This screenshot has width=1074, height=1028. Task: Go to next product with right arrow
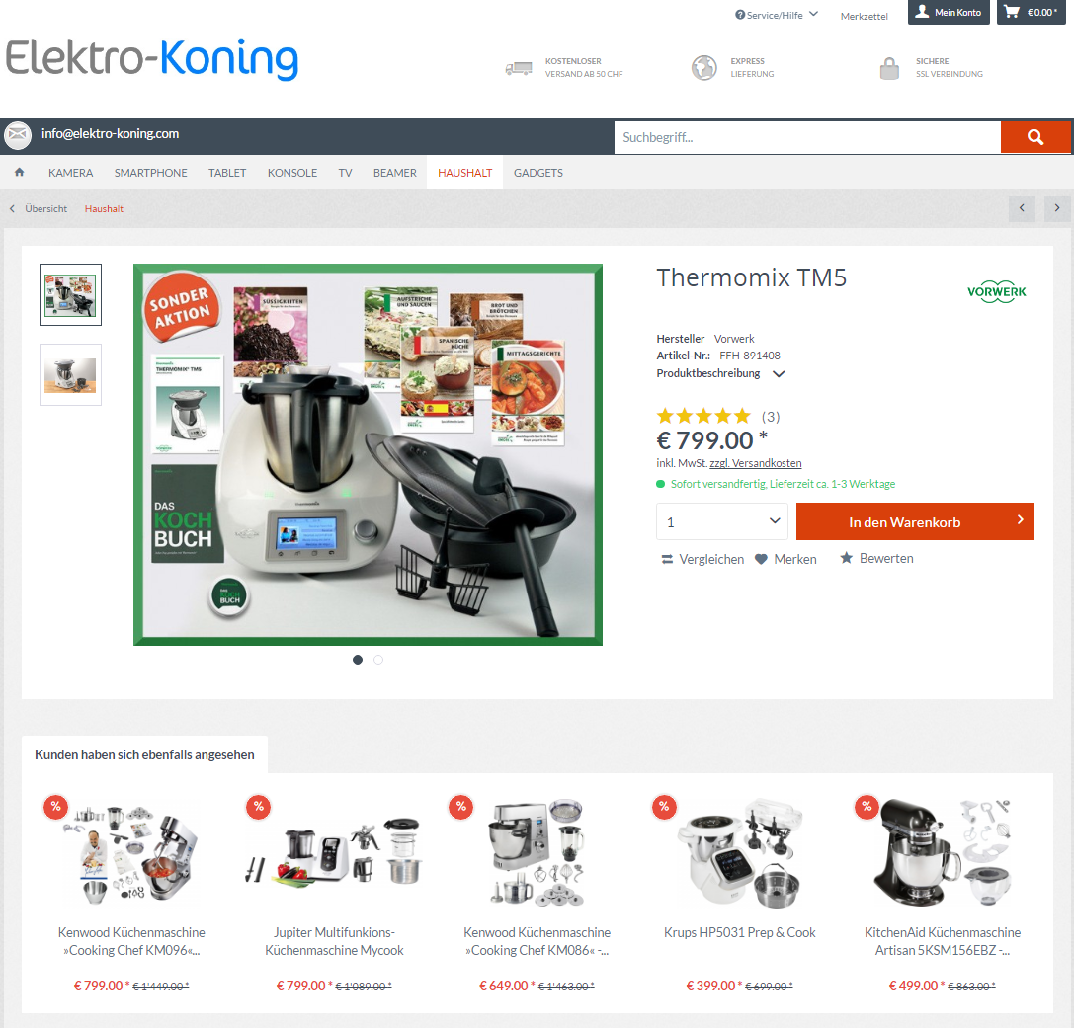click(x=1057, y=208)
